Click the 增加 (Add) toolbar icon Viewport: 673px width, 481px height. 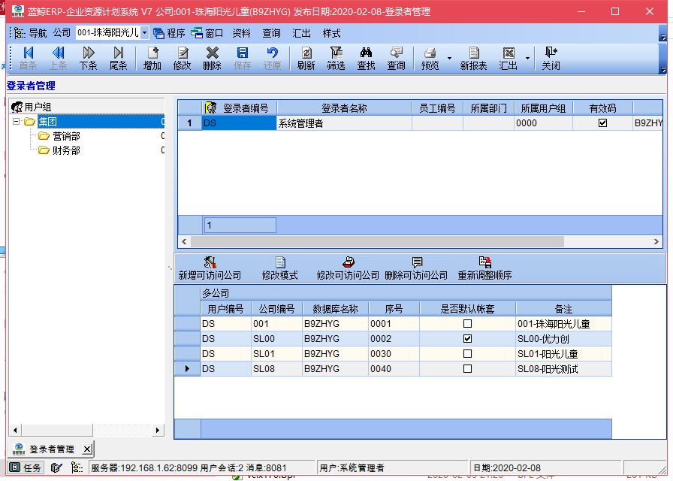[152, 54]
